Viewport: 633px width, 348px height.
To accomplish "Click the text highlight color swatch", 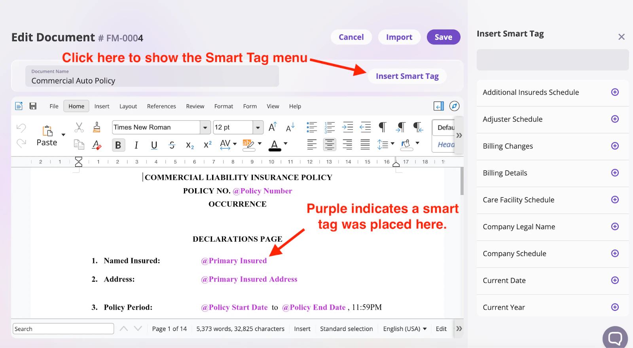I will coord(248,145).
